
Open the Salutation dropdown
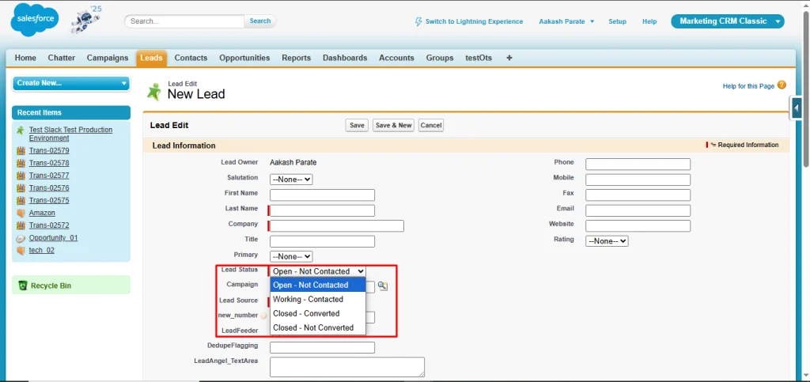click(291, 180)
